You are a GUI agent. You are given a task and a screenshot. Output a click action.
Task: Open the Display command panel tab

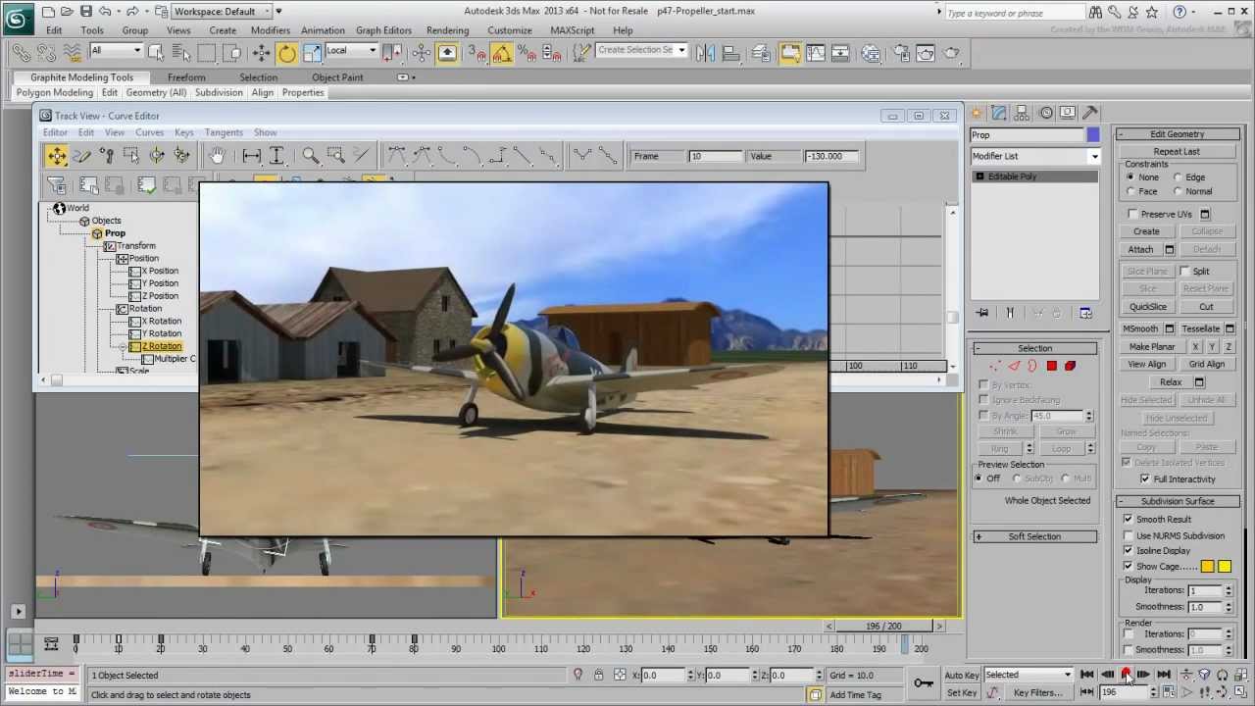click(1069, 113)
